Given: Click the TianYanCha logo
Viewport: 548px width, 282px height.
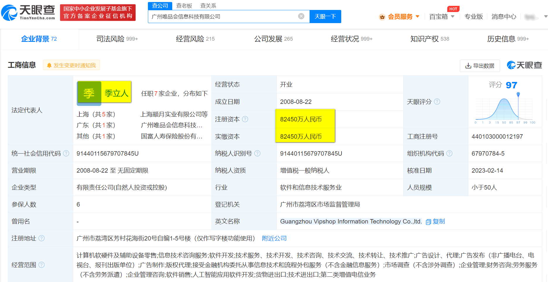Looking at the screenshot, I should (x=28, y=13).
